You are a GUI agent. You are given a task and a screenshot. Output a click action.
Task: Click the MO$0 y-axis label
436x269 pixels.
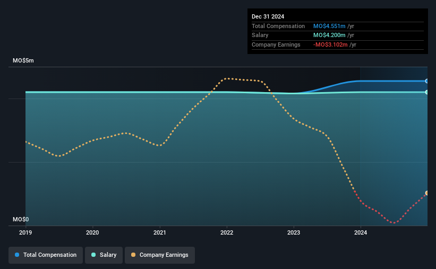[21, 219]
